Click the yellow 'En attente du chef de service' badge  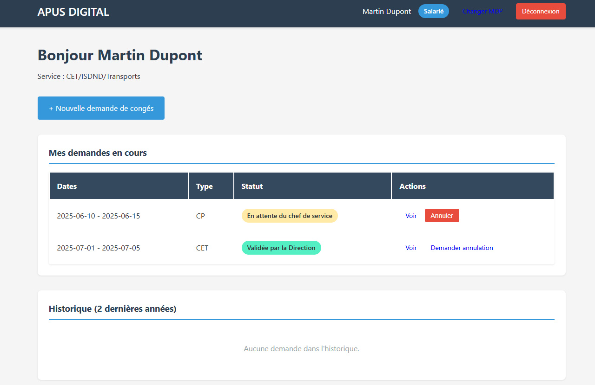point(289,216)
